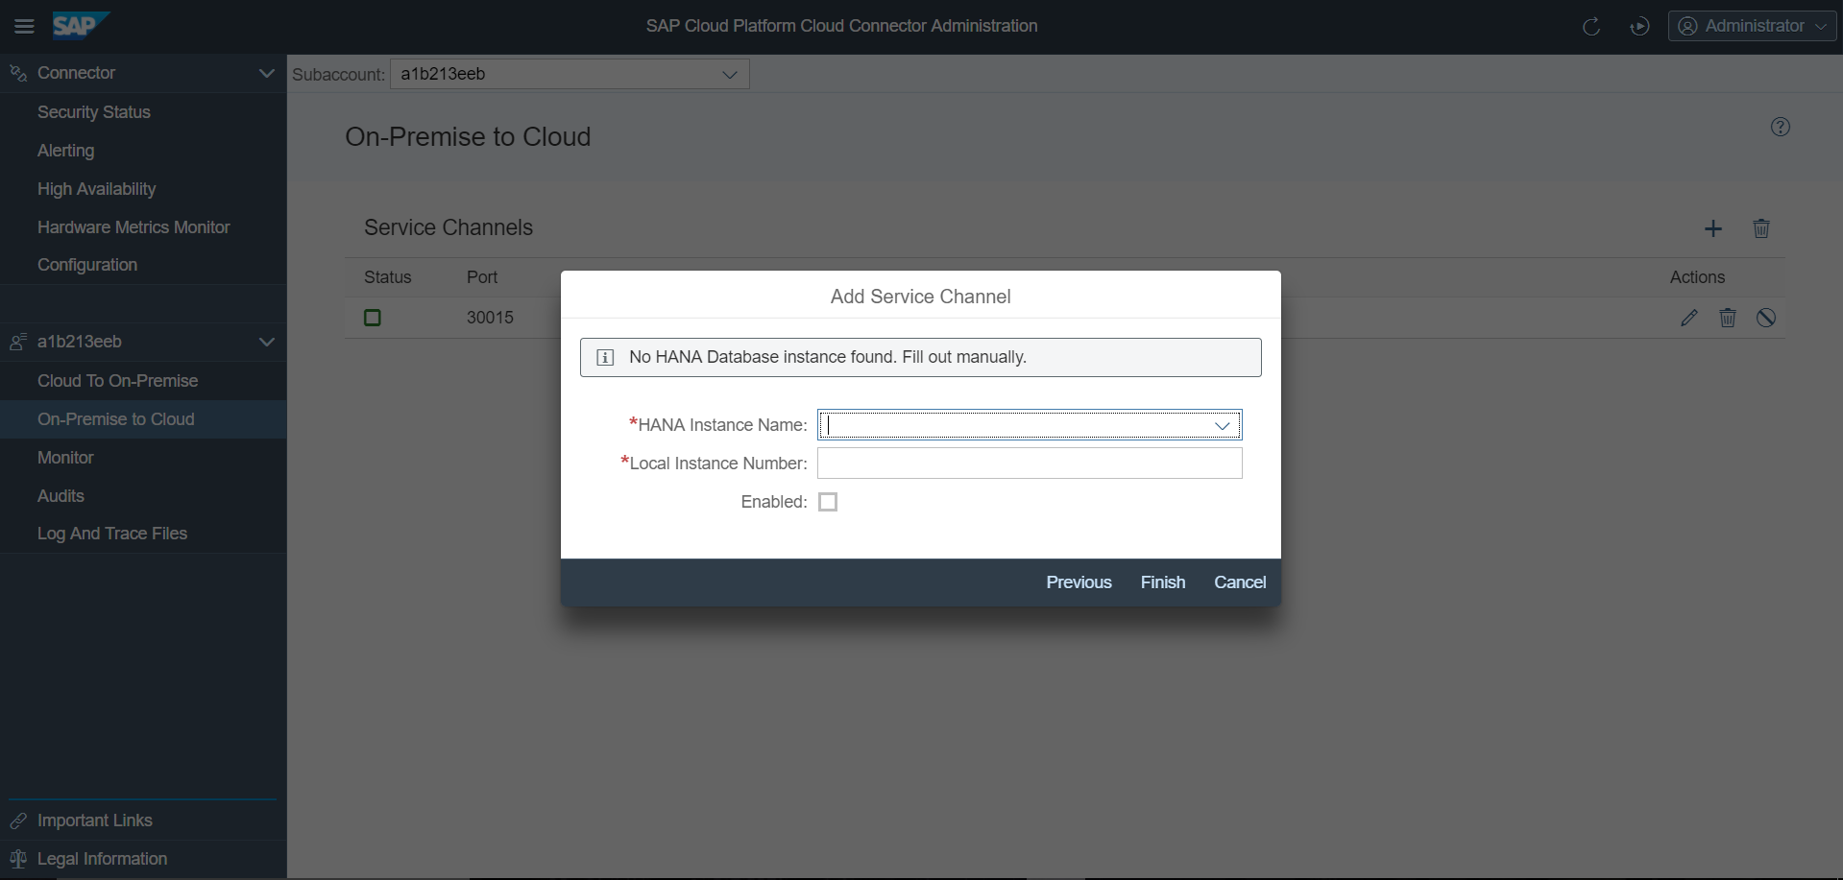Viewport: 1843px width, 880px height.
Task: Enable the service channel checkbox
Action: (828, 502)
